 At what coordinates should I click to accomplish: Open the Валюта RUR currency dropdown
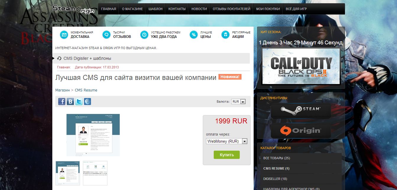238,102
